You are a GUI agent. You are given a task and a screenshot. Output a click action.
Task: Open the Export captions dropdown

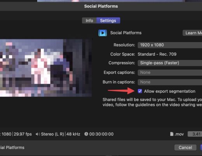coord(170,73)
